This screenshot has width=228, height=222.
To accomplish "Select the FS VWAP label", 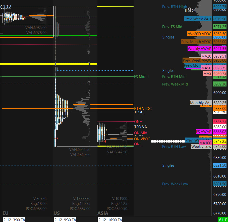I will (x=204, y=131).
